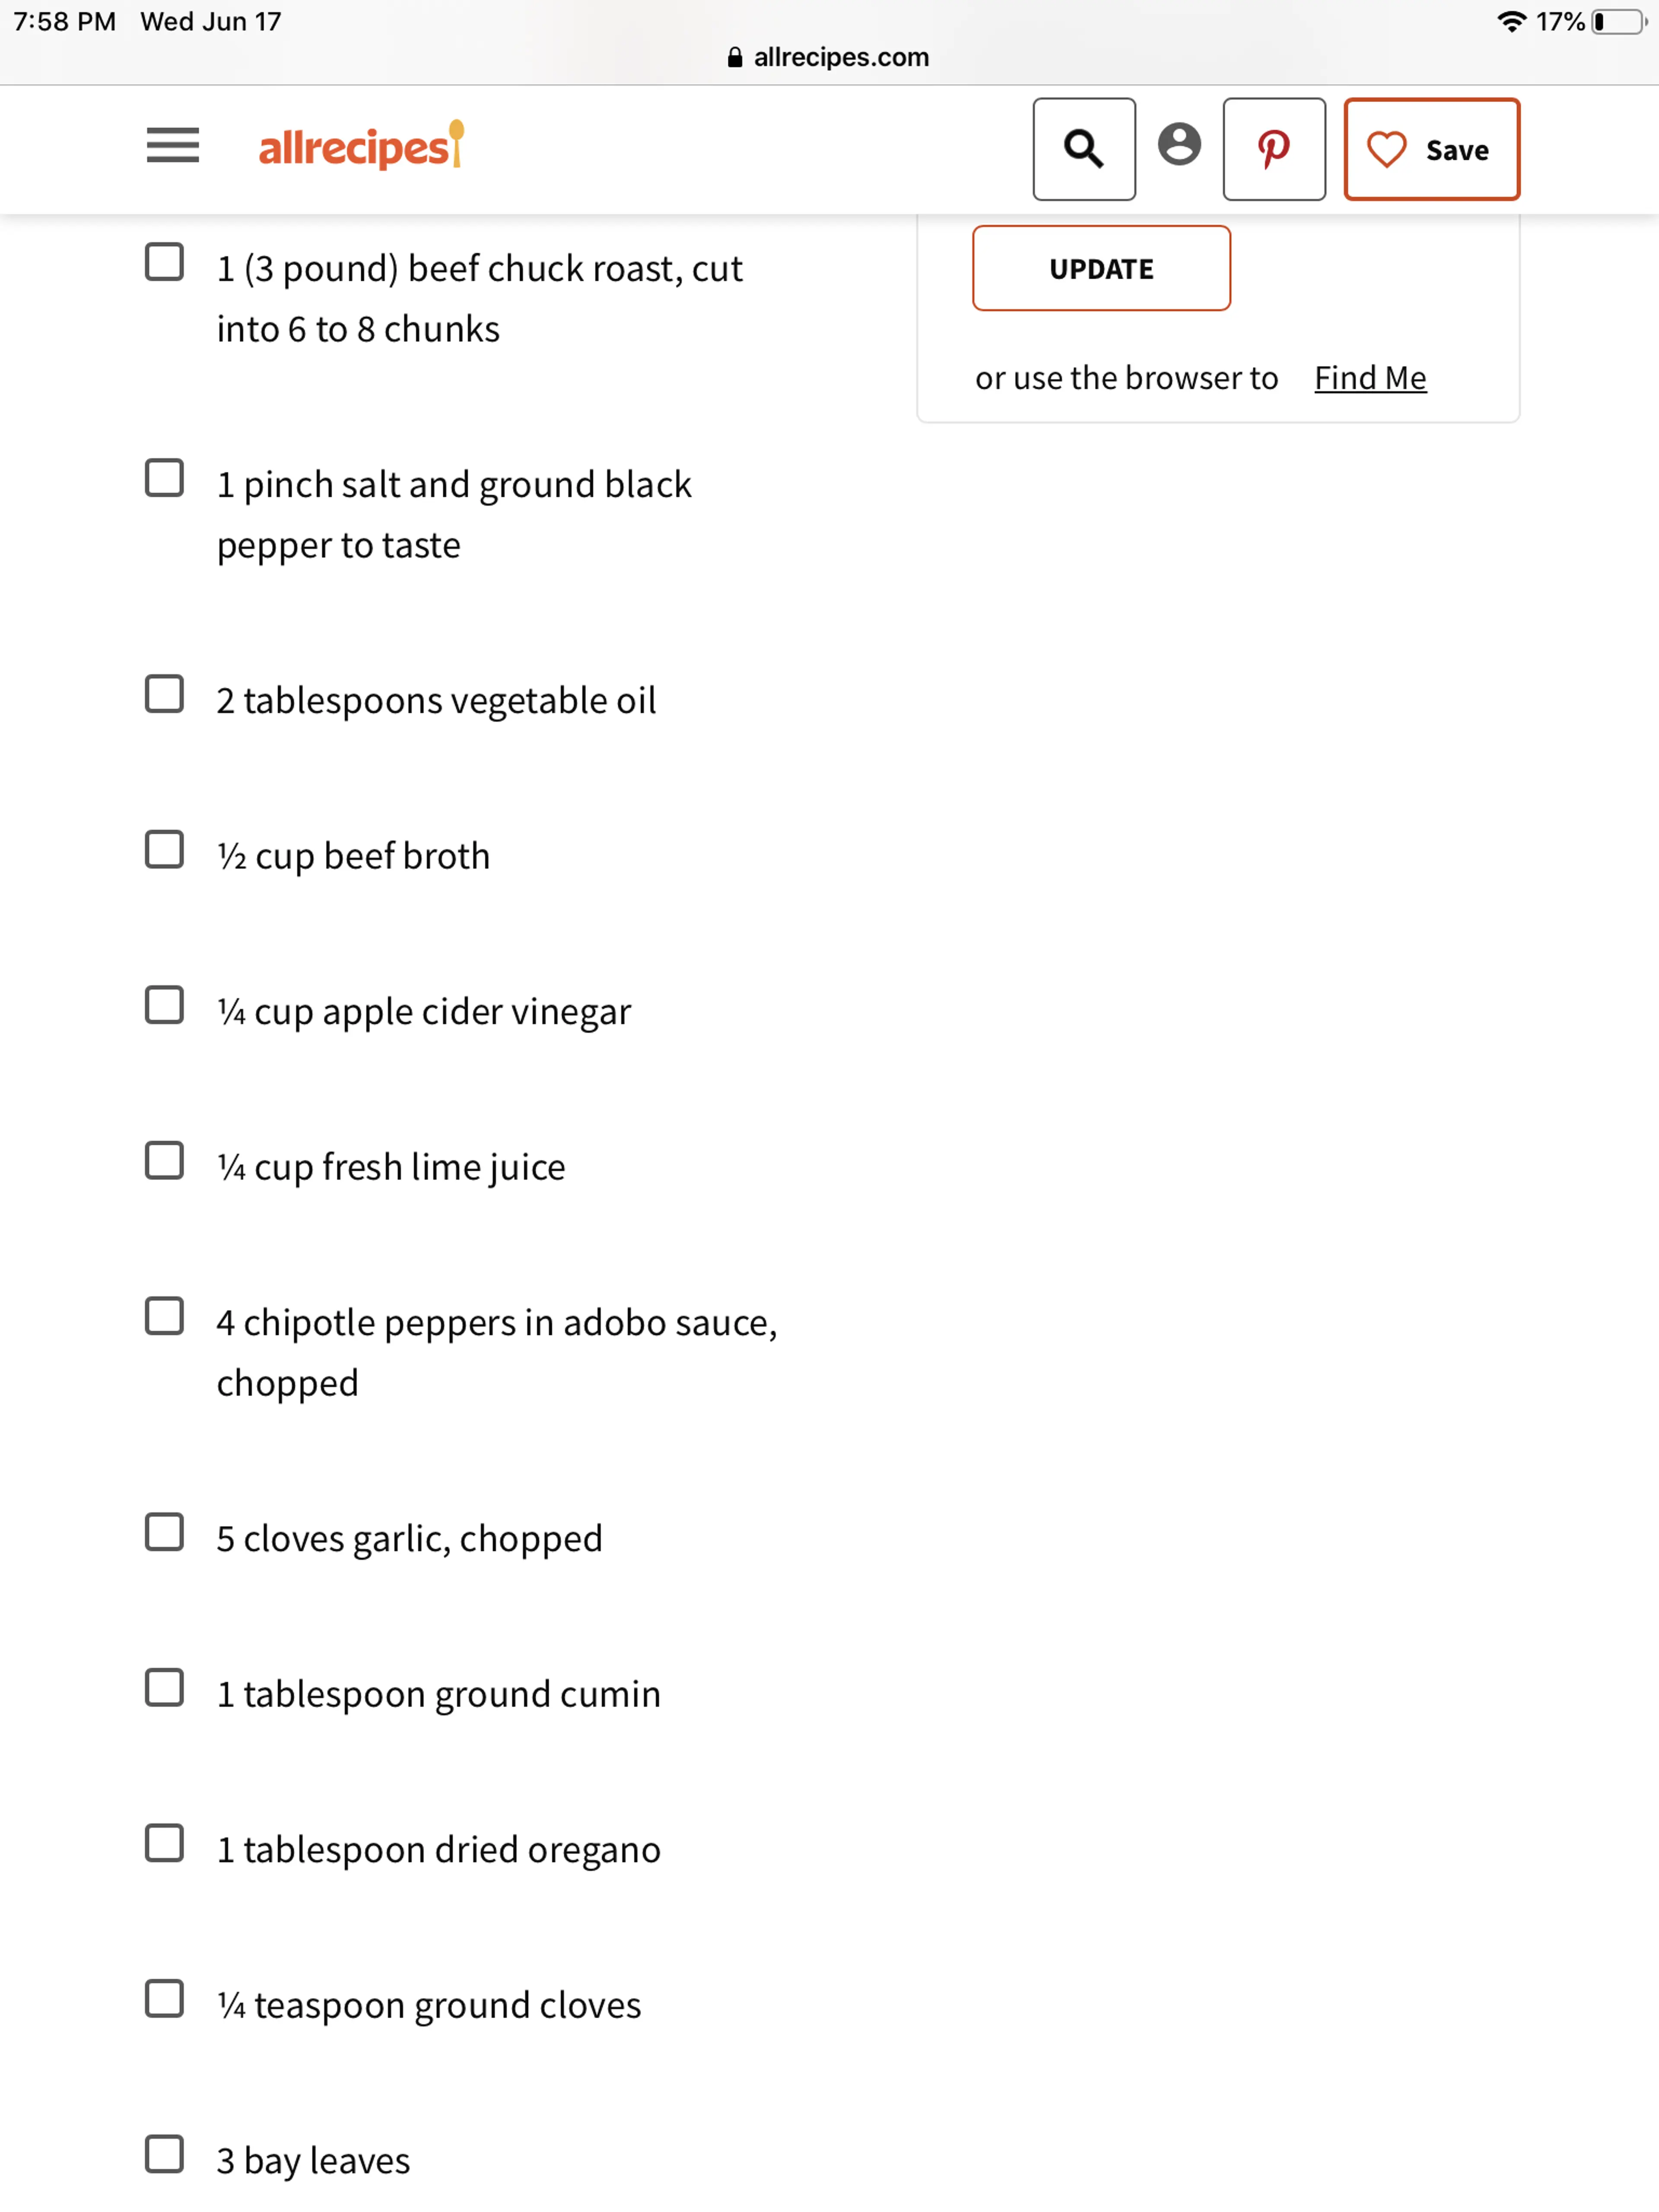Tap the allrecipes.com address bar
This screenshot has width=1659, height=2212.
pos(829,57)
